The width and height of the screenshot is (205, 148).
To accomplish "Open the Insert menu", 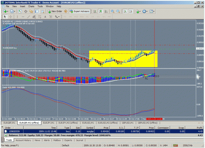I will [23, 6].
